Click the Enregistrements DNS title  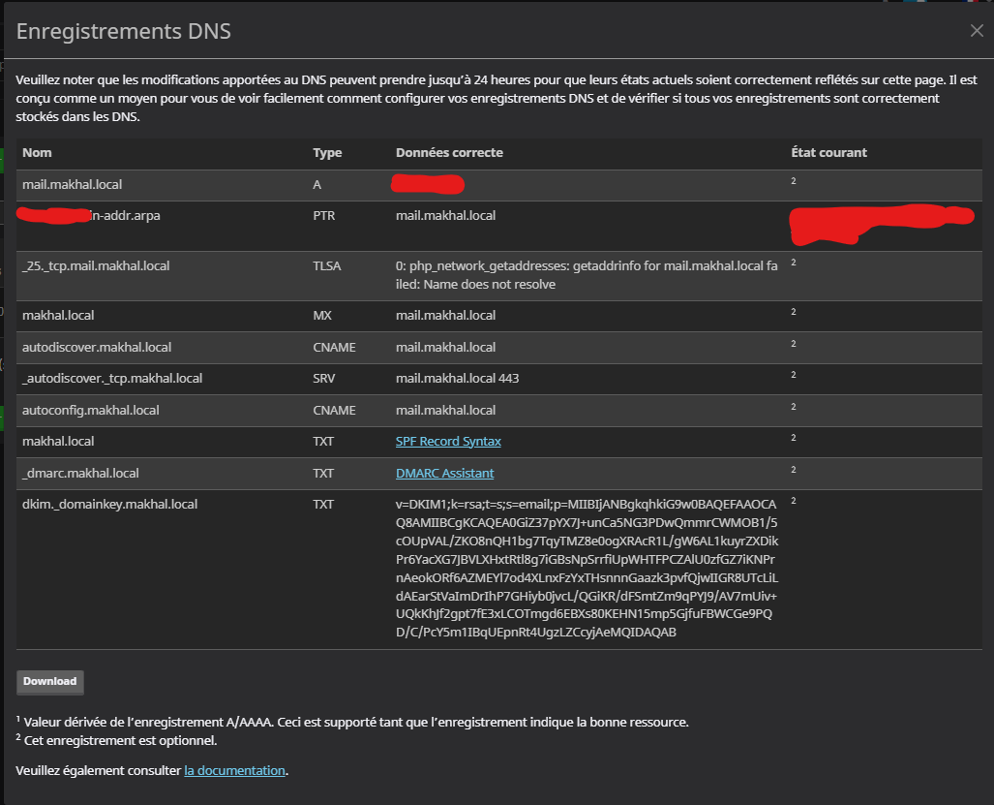coord(124,31)
